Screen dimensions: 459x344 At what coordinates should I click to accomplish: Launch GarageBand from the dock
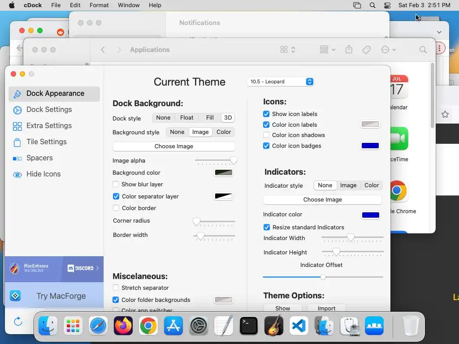pos(274,326)
